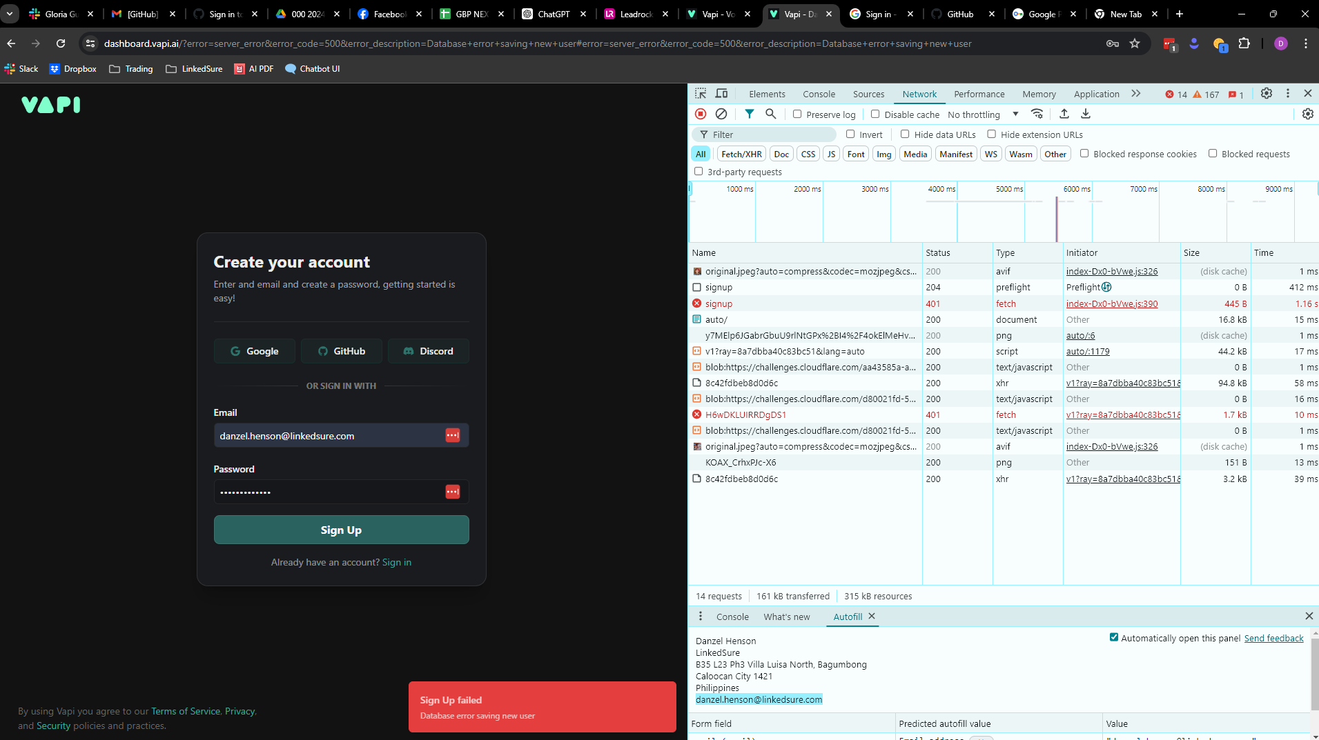Close the Autofill drawer tab

coord(872,616)
